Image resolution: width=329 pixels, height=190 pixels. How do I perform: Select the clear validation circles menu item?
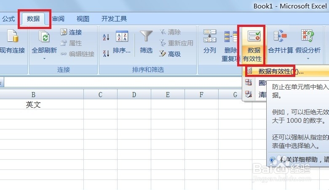pos(255,95)
